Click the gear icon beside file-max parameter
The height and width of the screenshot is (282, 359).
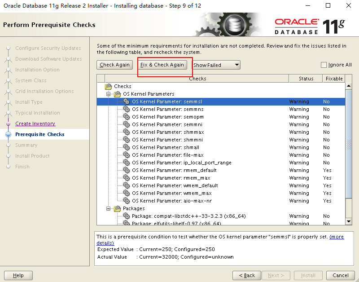tap(125, 155)
